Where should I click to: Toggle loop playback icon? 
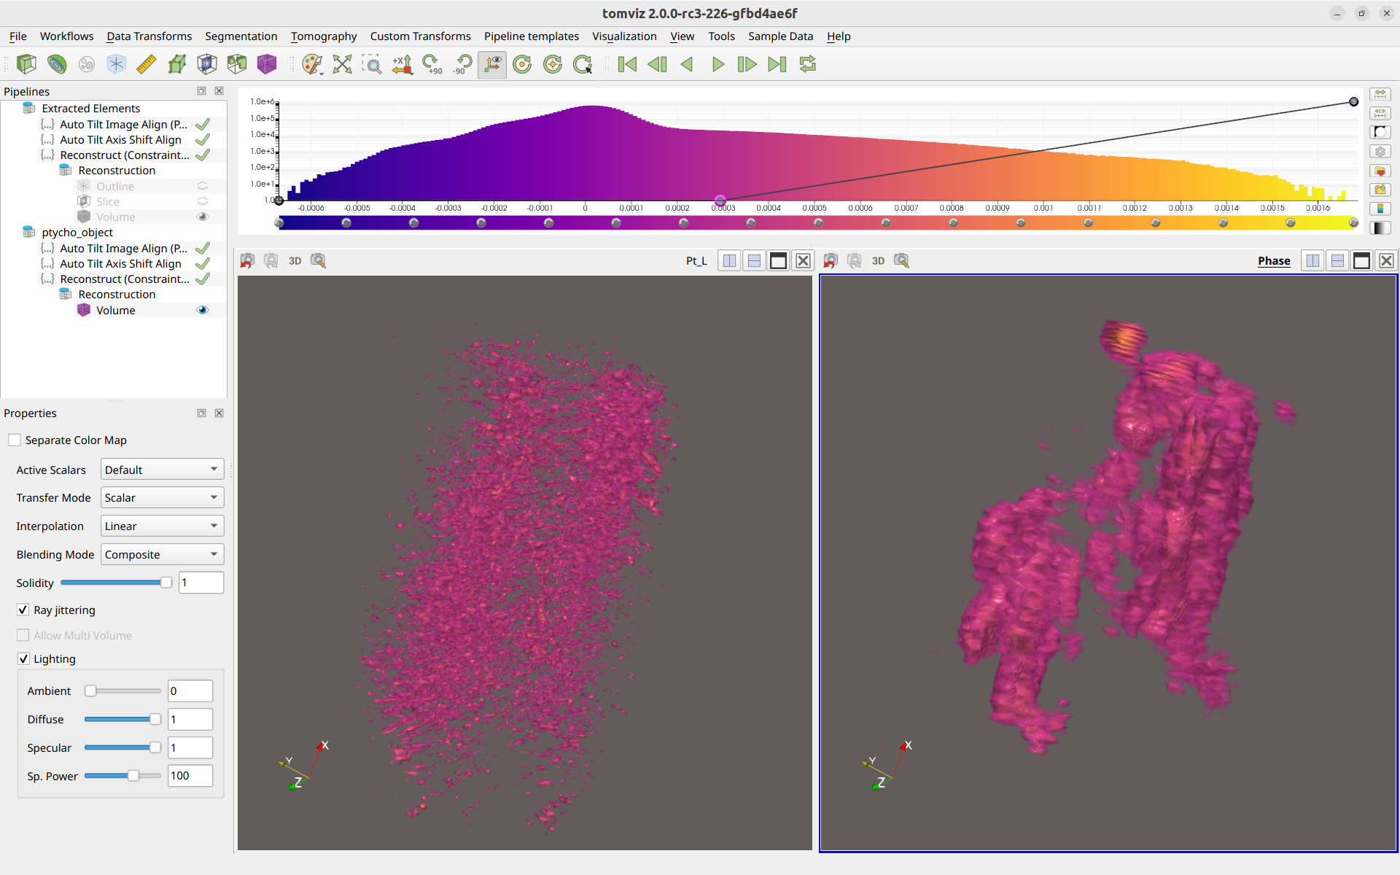[807, 64]
